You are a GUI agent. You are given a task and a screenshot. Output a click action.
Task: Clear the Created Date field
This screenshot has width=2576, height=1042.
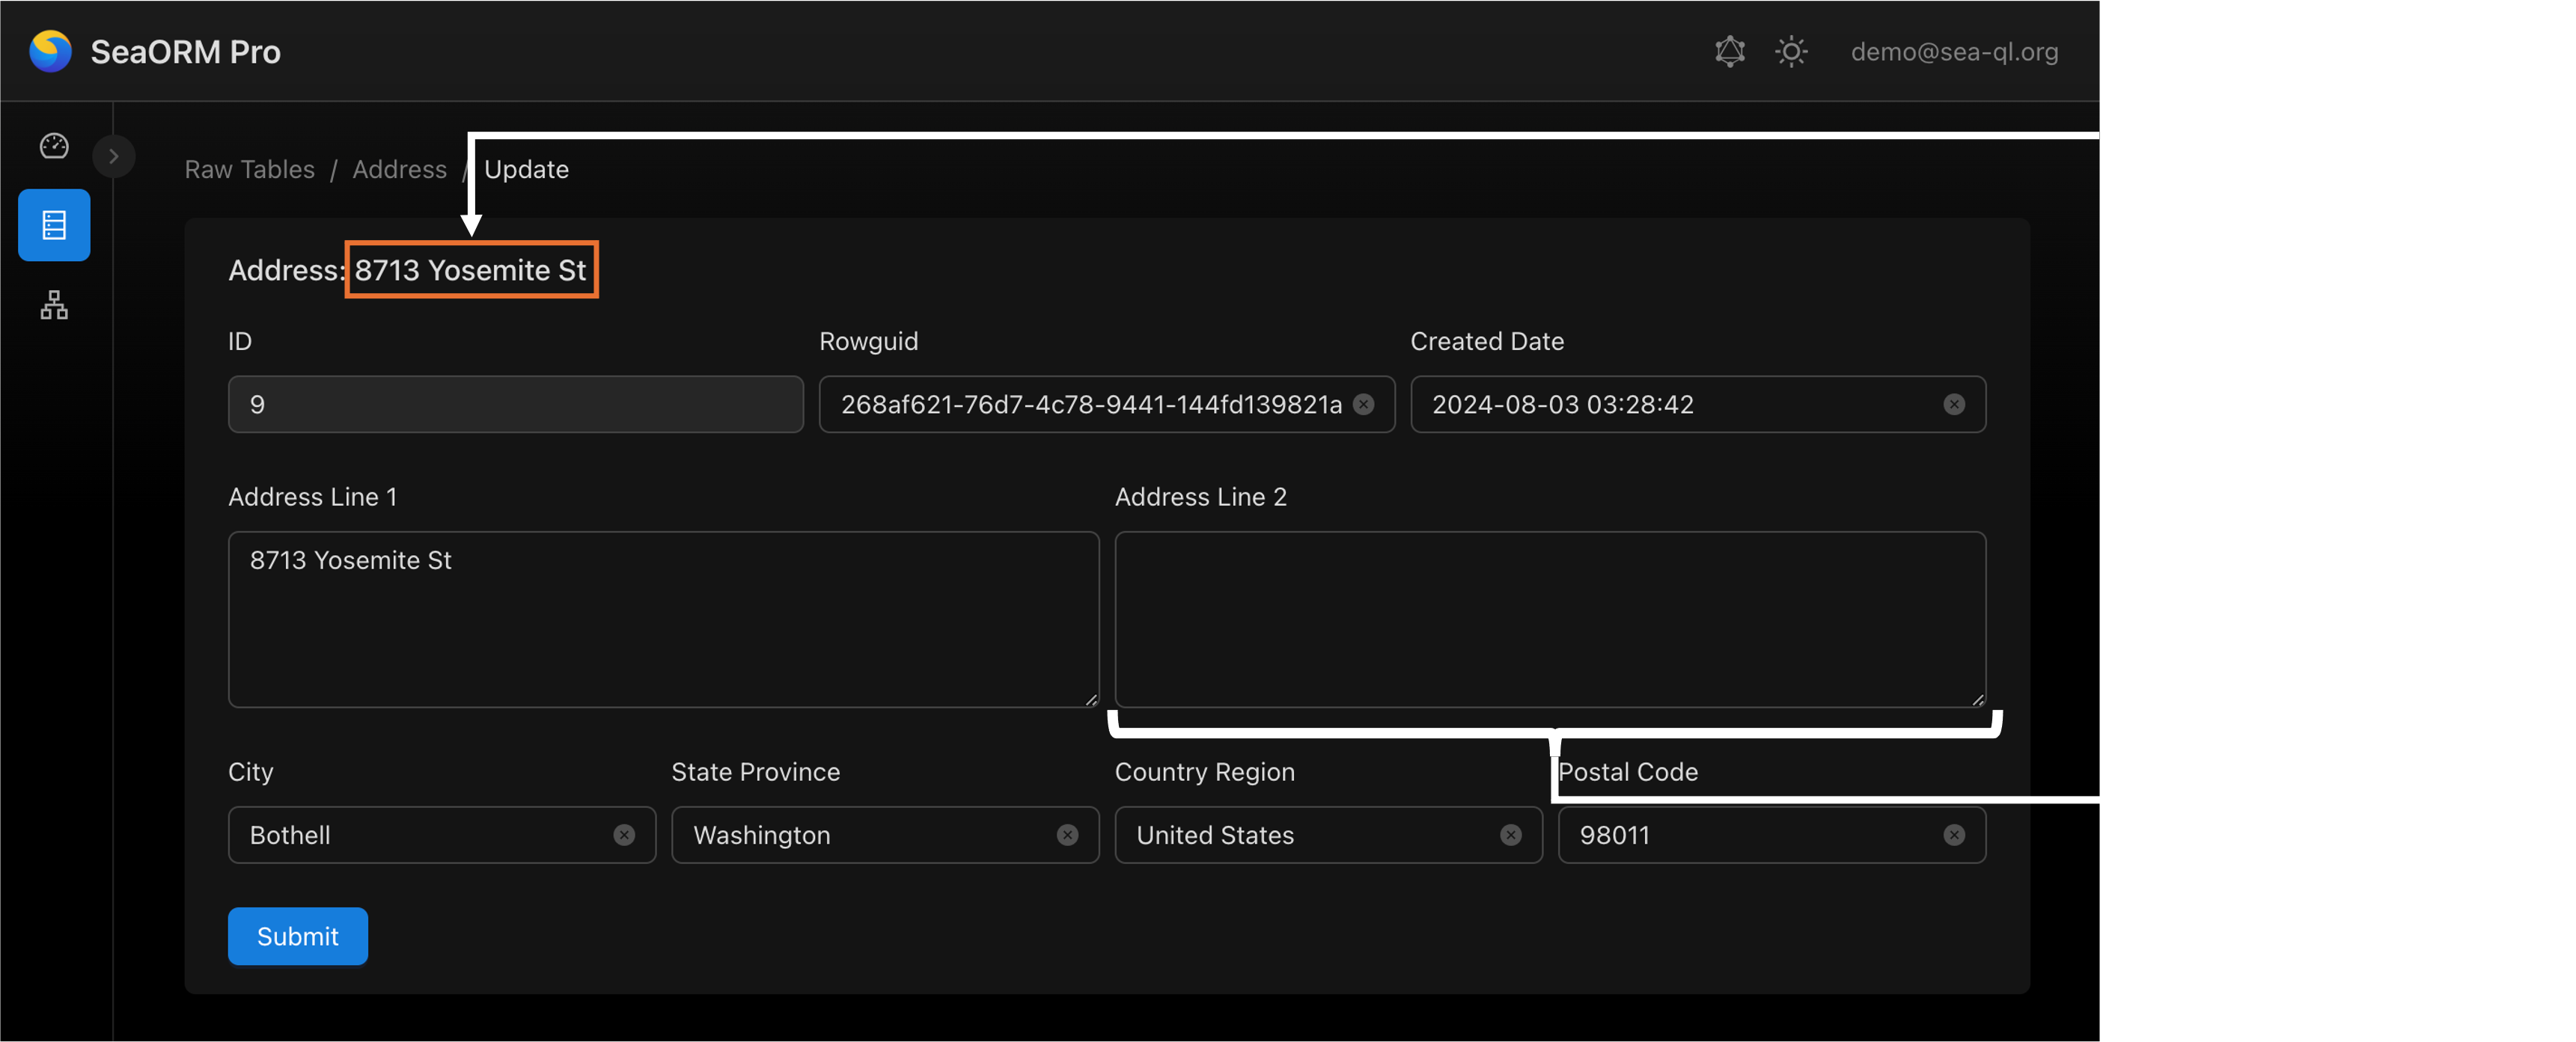(1953, 405)
